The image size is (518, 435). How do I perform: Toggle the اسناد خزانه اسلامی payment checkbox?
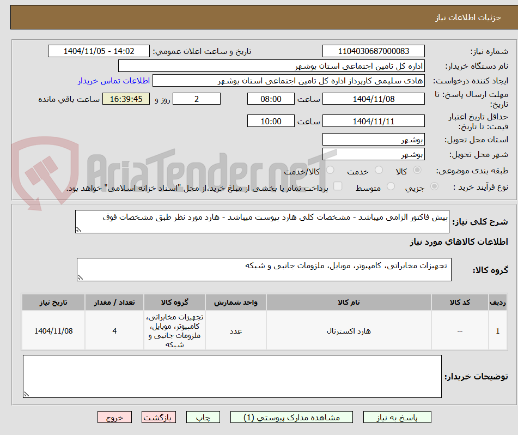(x=338, y=186)
